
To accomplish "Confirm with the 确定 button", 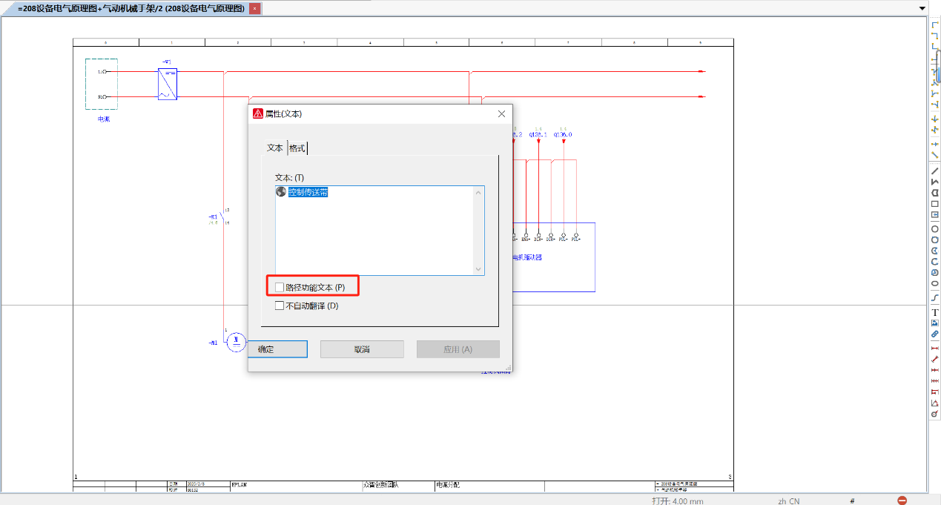I will point(277,349).
